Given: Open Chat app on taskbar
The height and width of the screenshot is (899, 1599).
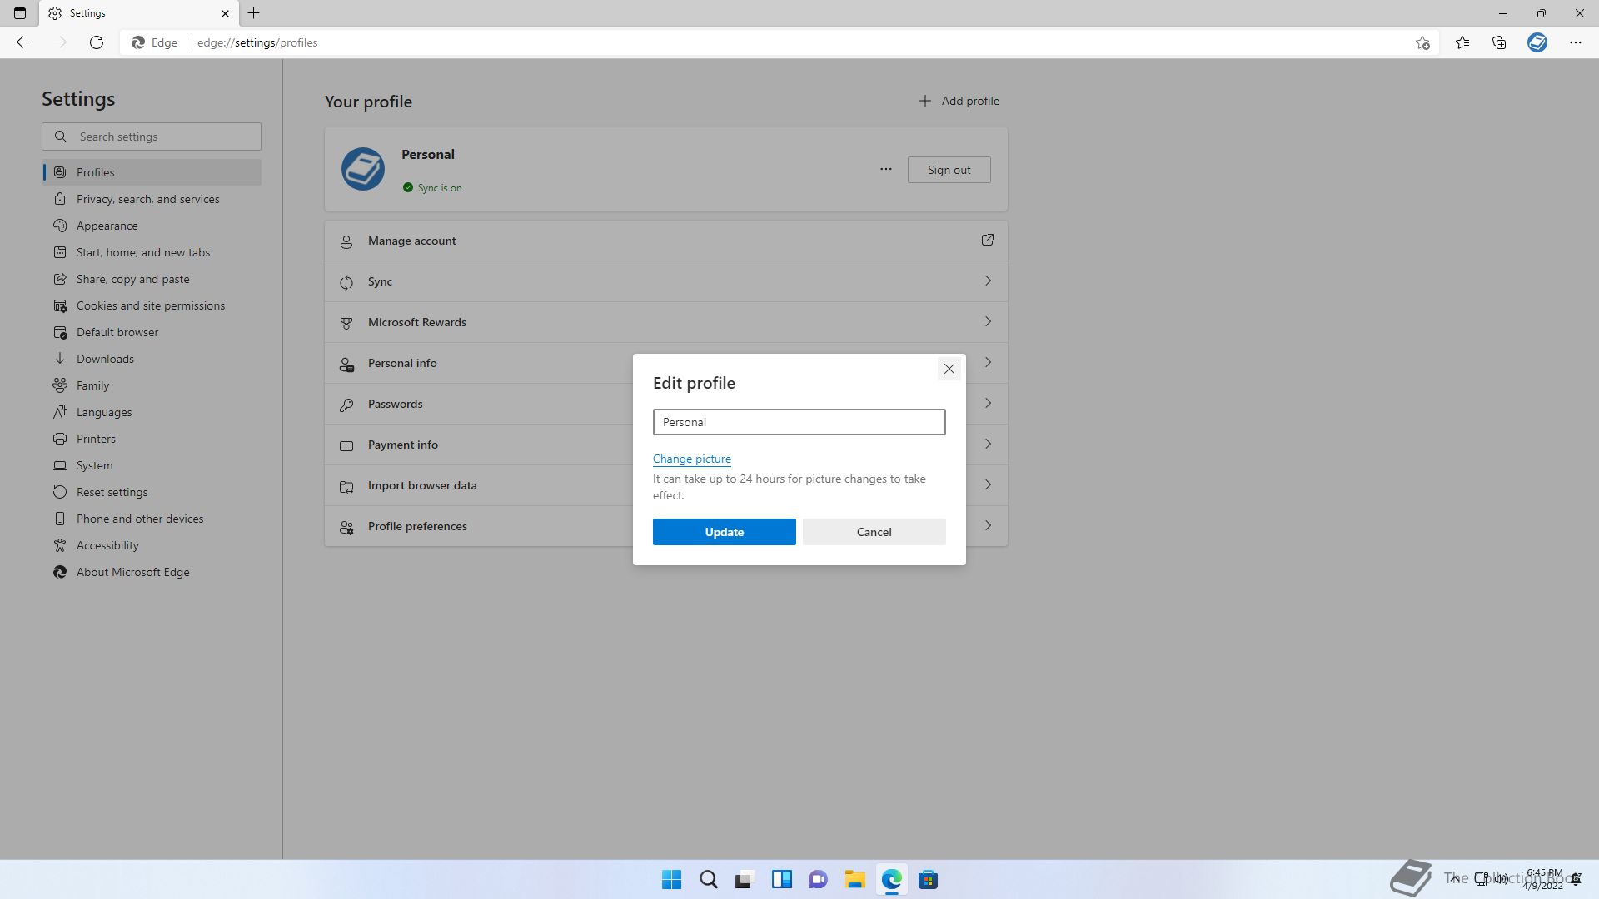Looking at the screenshot, I should (818, 880).
